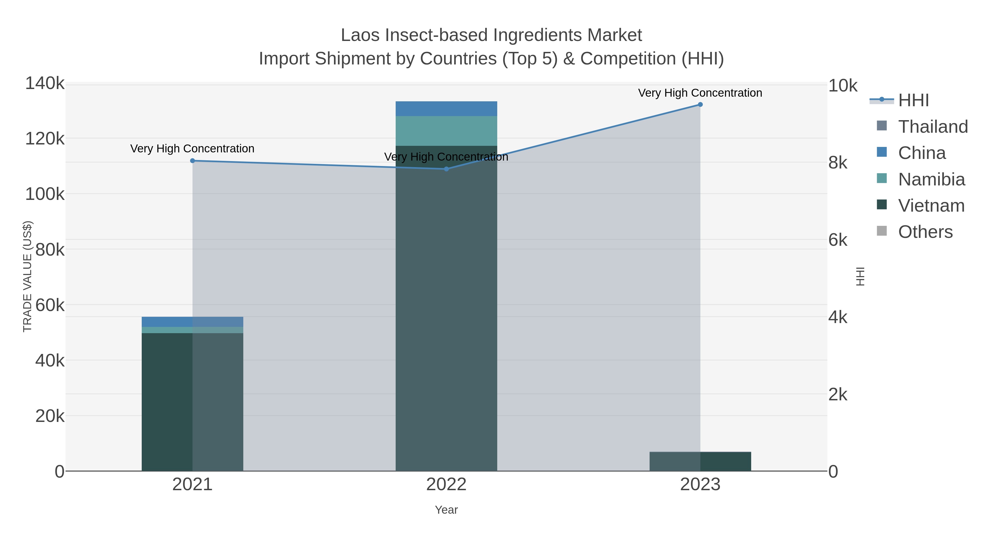Click the 2023 x-axis label
Image resolution: width=983 pixels, height=553 pixels.
pos(700,485)
